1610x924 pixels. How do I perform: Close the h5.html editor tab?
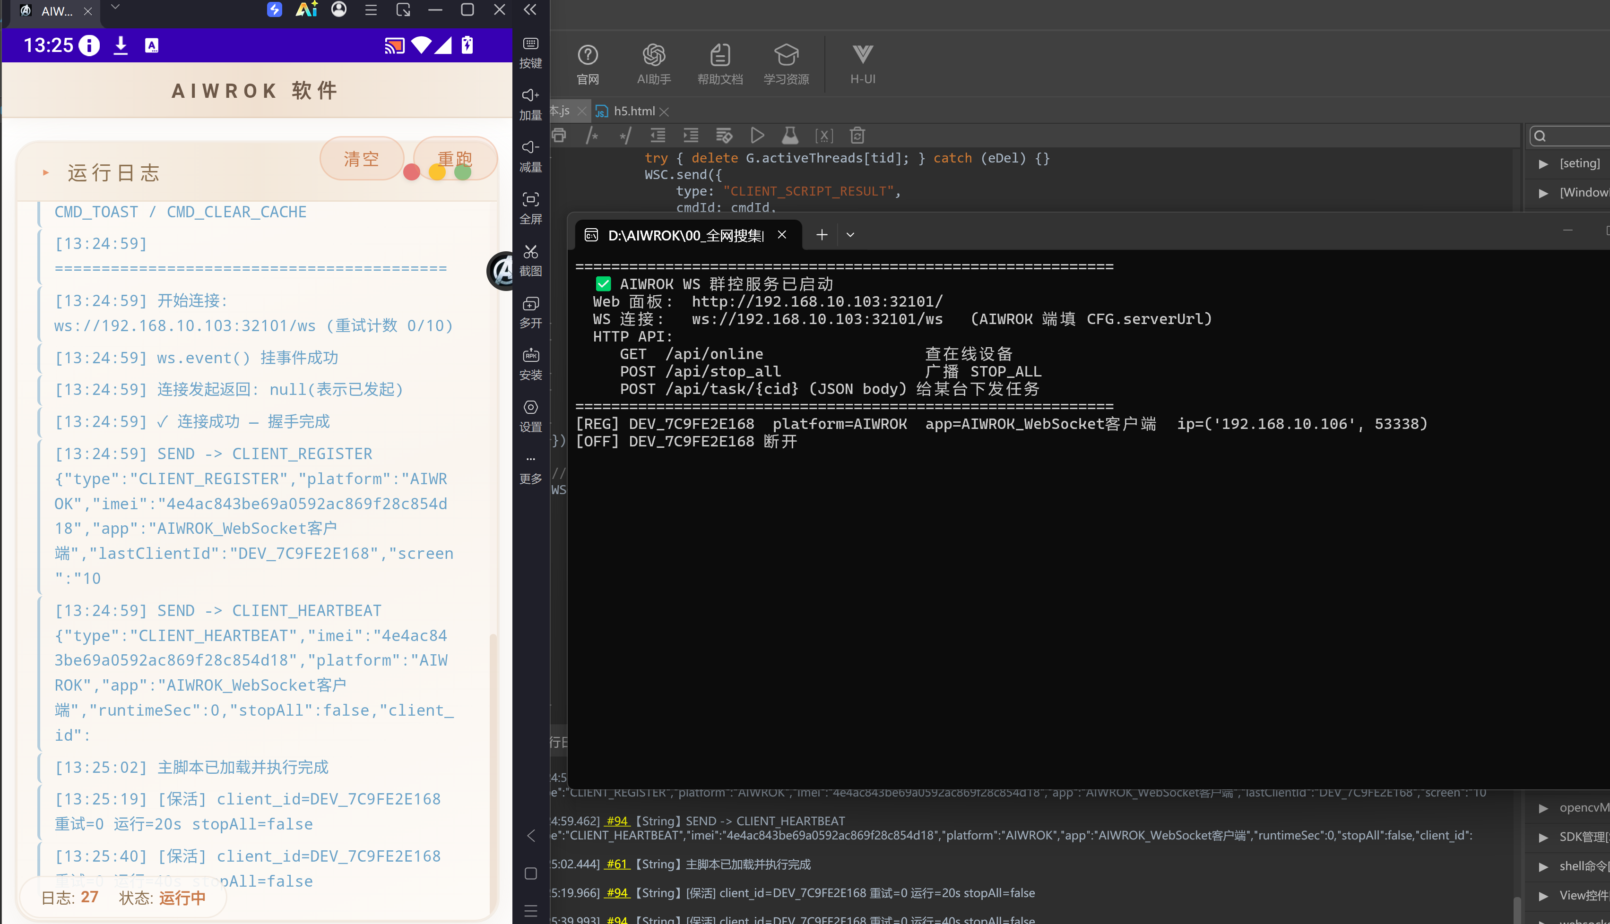664,111
